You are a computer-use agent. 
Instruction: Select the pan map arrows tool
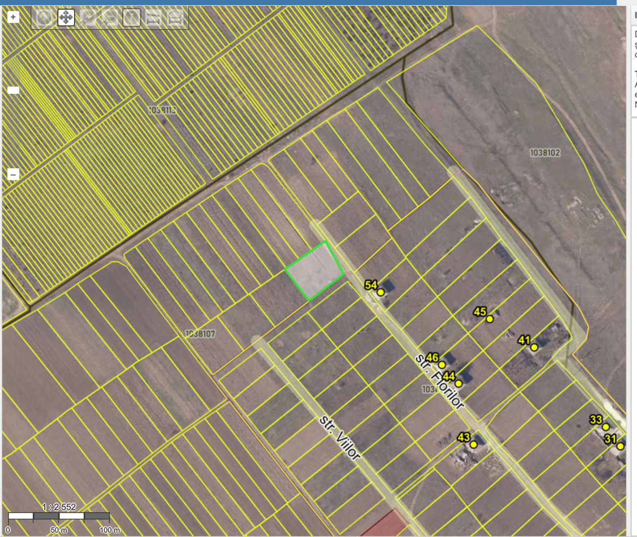click(66, 18)
